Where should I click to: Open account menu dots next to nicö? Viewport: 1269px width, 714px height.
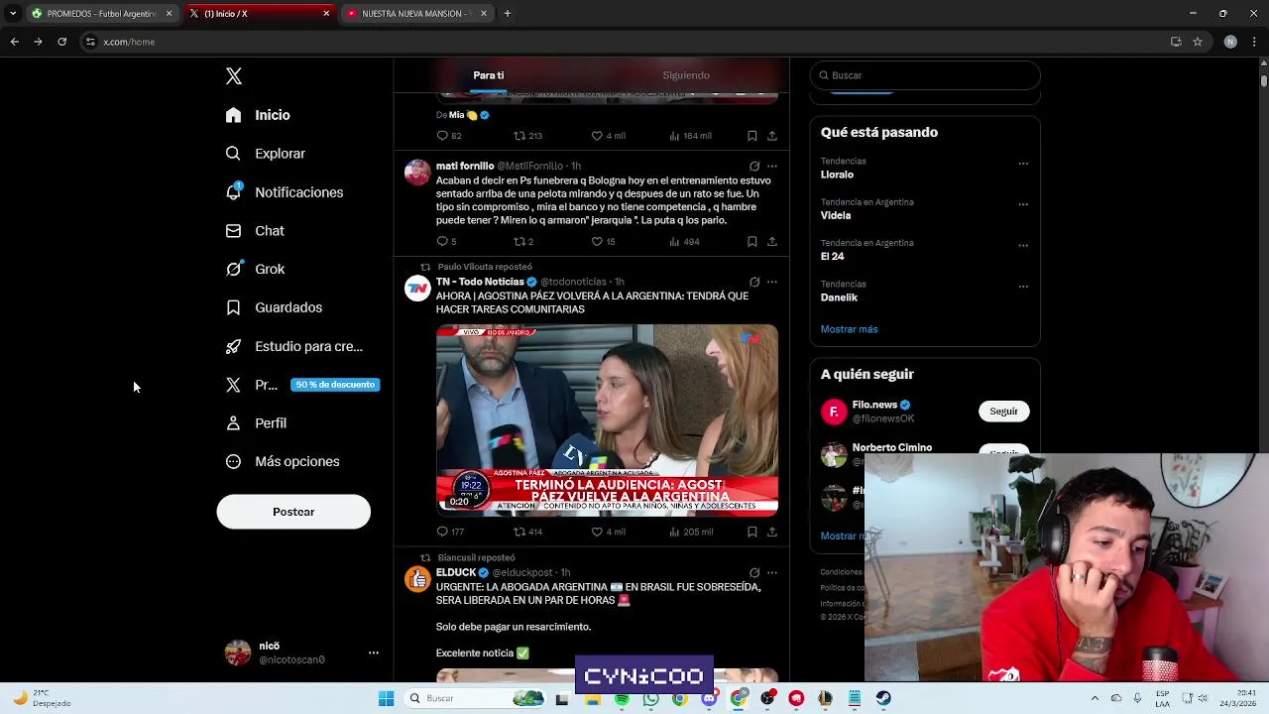(374, 653)
